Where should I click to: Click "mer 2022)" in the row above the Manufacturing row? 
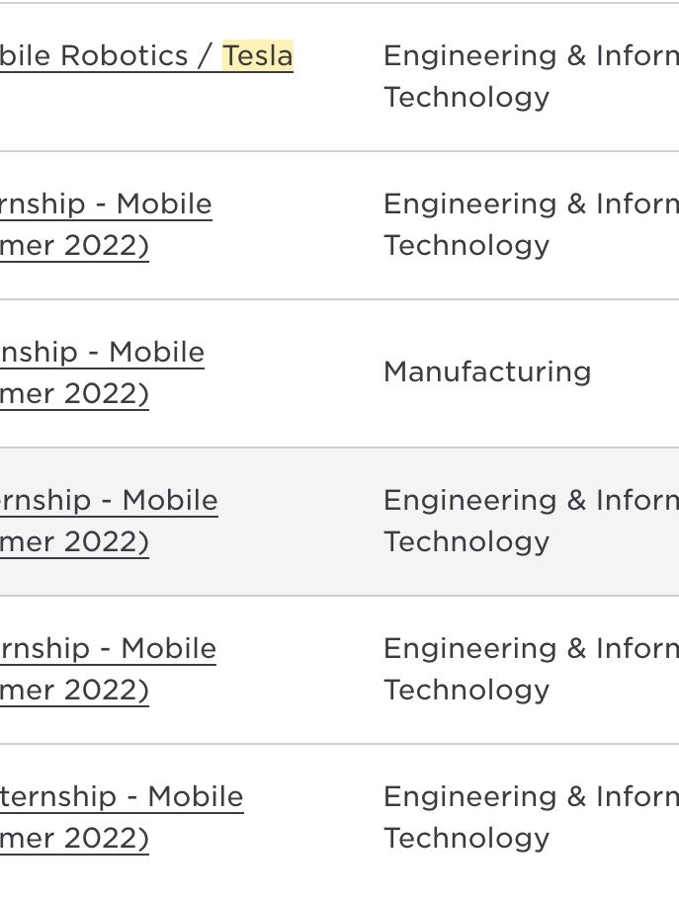pos(74,246)
